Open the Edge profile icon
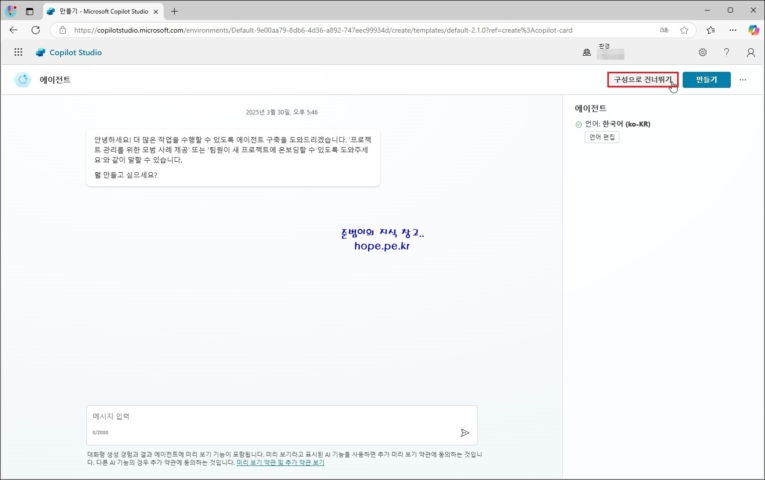Screen dimensions: 765x480 click(x=11, y=11)
